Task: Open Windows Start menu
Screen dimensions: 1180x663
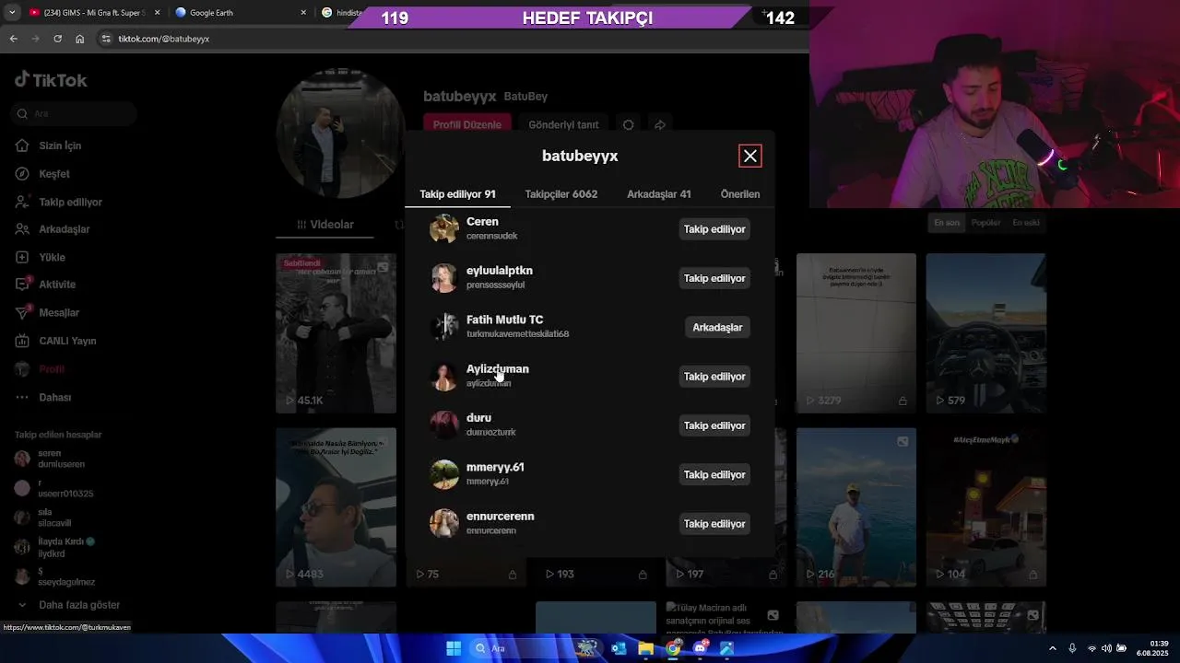Action: click(x=454, y=648)
